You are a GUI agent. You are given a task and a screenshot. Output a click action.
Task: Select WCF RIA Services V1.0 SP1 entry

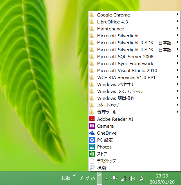tap(134, 77)
